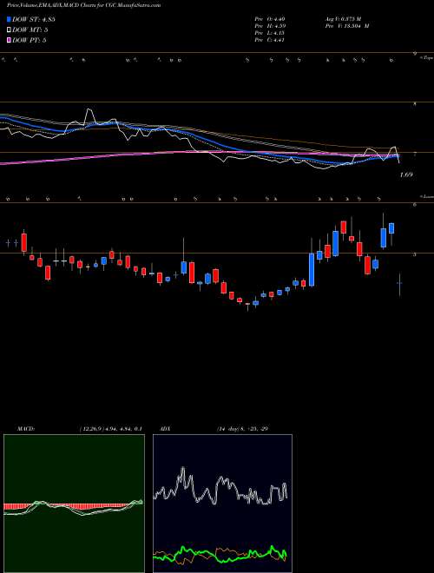Click the white price line spike on EMA chart

89,111
